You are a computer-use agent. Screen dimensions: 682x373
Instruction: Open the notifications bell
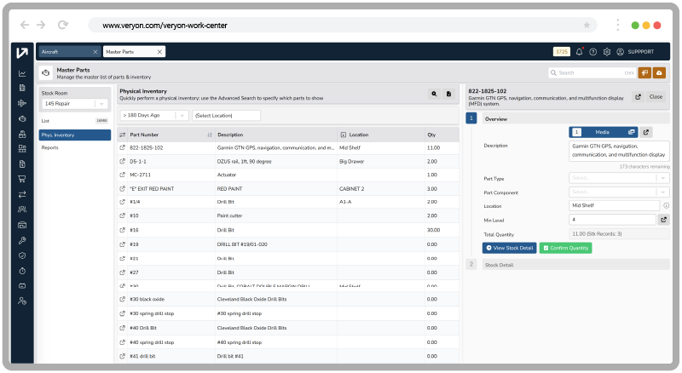pos(580,52)
